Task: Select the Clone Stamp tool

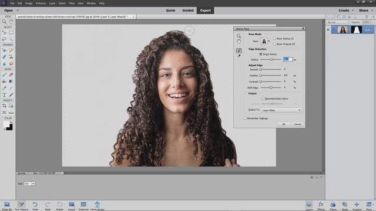Action: coord(11,57)
